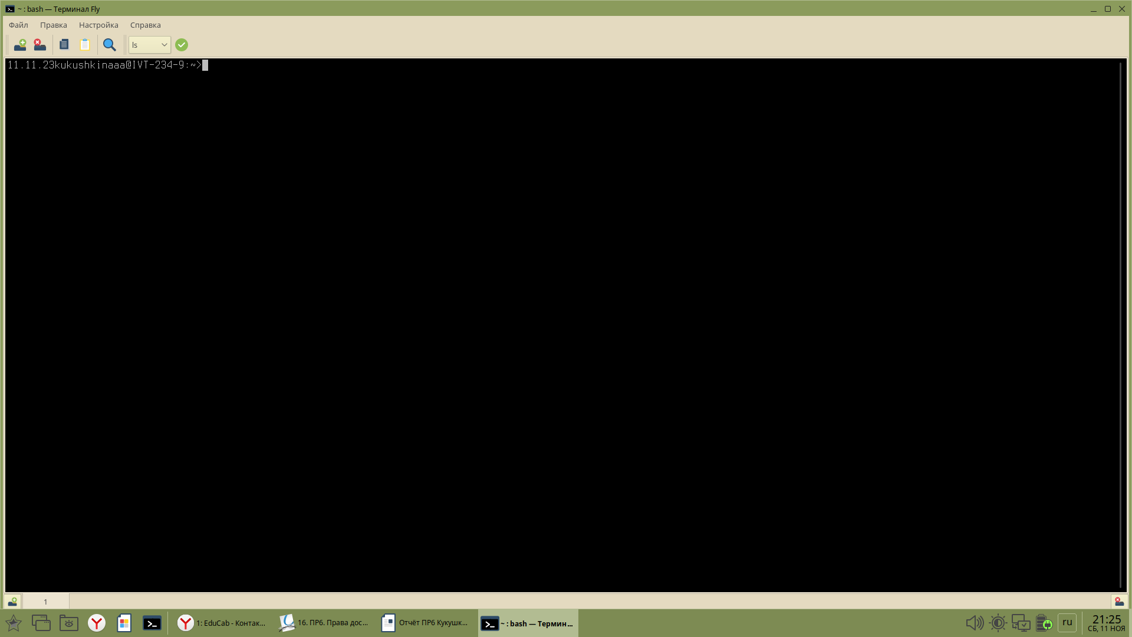
Task: Open the start menu star icon
Action: 14,623
